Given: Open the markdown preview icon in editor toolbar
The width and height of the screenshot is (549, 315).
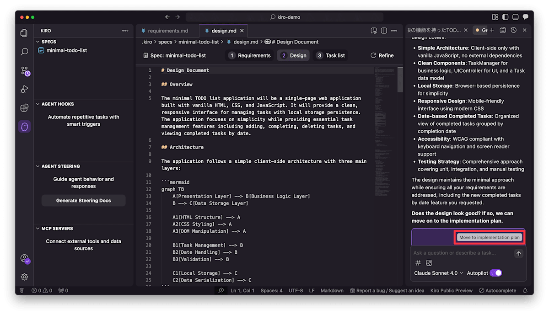Looking at the screenshot, I should click(x=374, y=31).
